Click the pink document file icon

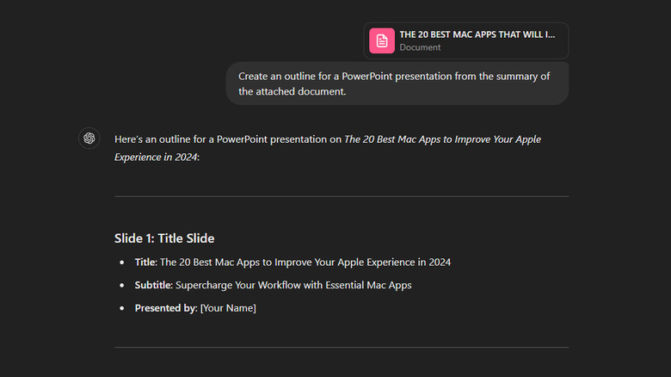point(382,40)
